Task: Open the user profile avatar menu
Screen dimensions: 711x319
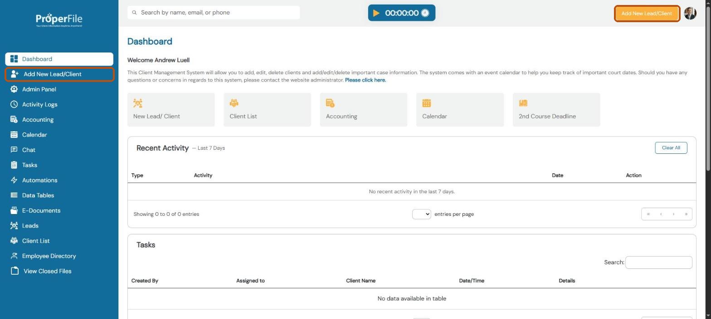Action: coord(690,13)
